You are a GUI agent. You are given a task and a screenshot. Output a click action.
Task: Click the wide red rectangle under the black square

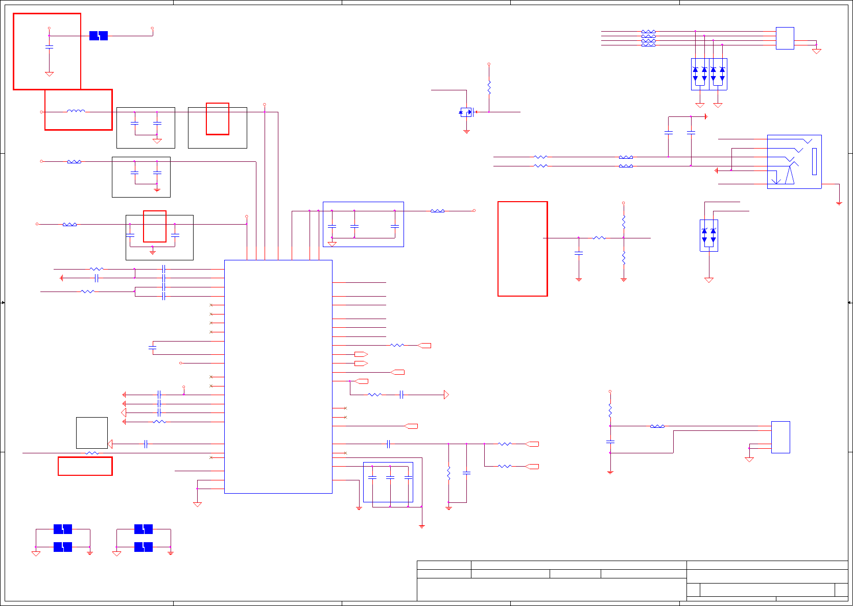pos(85,466)
